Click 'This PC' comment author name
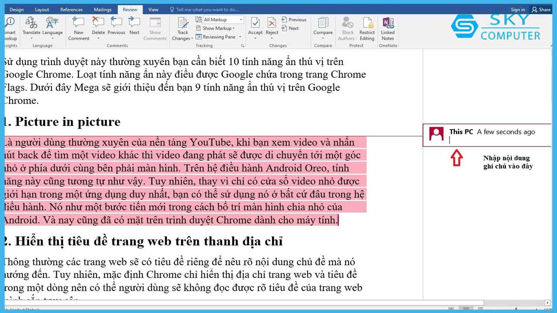 pyautogui.click(x=461, y=132)
